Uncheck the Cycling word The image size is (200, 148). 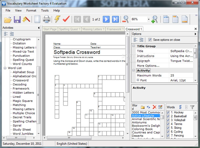pyautogui.click(x=168, y=132)
